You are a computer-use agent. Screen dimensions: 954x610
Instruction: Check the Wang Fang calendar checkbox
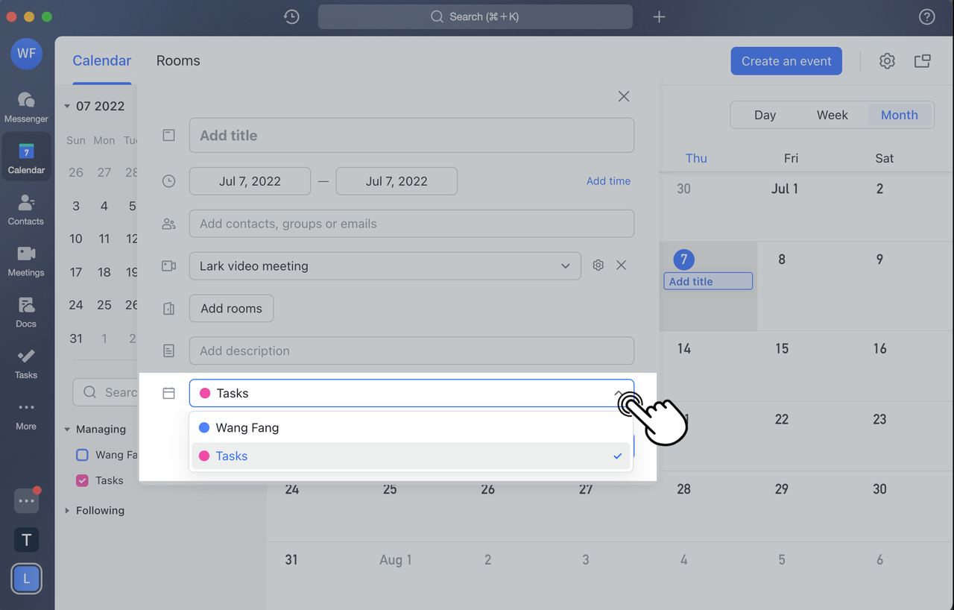[x=83, y=455]
